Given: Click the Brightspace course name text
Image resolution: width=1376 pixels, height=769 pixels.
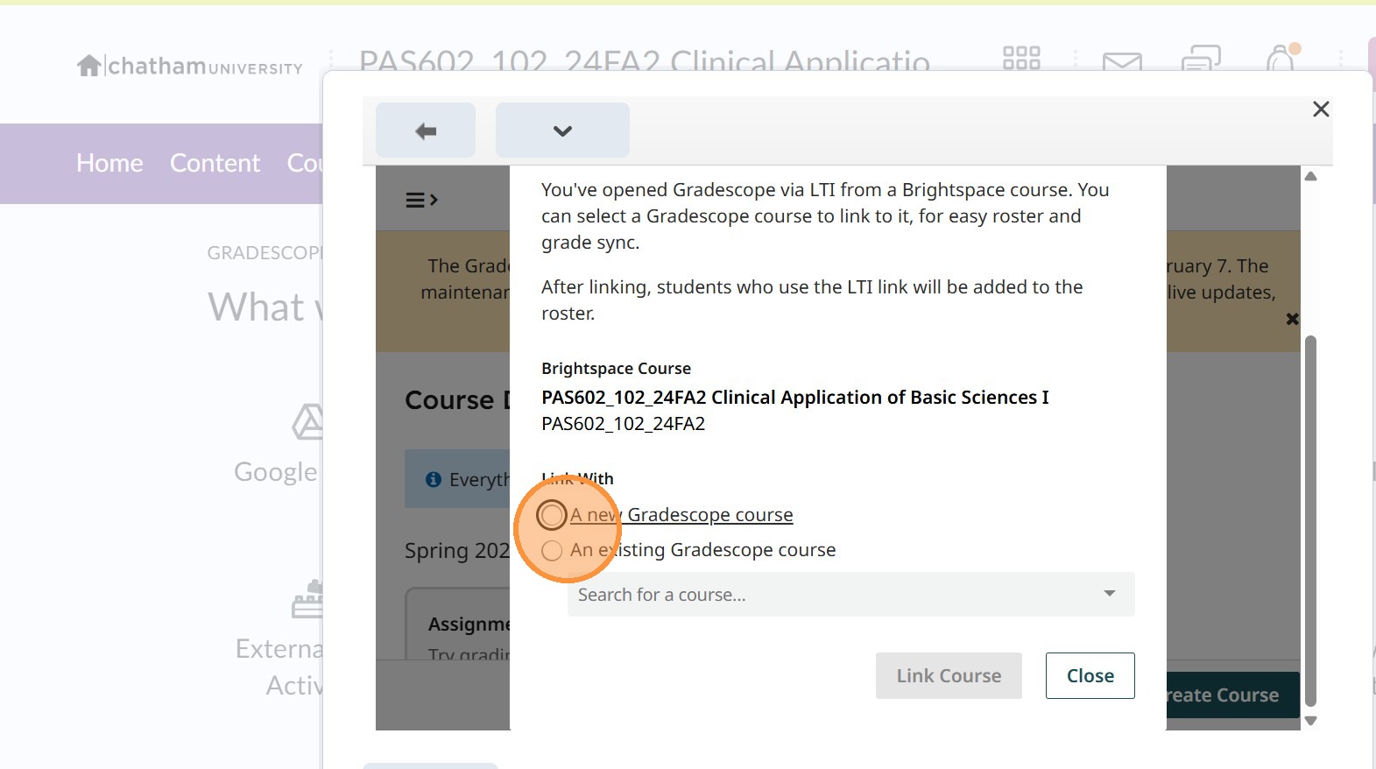Looking at the screenshot, I should pyautogui.click(x=795, y=398).
